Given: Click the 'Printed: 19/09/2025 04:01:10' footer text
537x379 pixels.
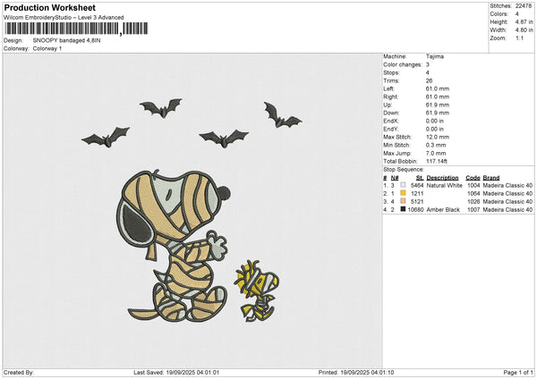Looking at the screenshot, I should tap(356, 373).
